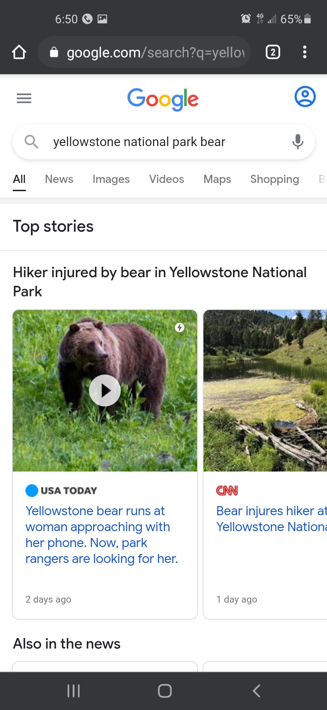This screenshot has width=327, height=710.
Task: Open the USA Today Yellowstone bear headline
Action: tap(102, 535)
